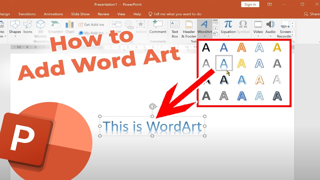Choose the dark striped WordArt, bottom-right
The image size is (320, 180).
[277, 96]
